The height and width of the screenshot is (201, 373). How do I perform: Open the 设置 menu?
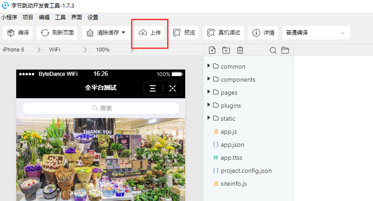93,17
